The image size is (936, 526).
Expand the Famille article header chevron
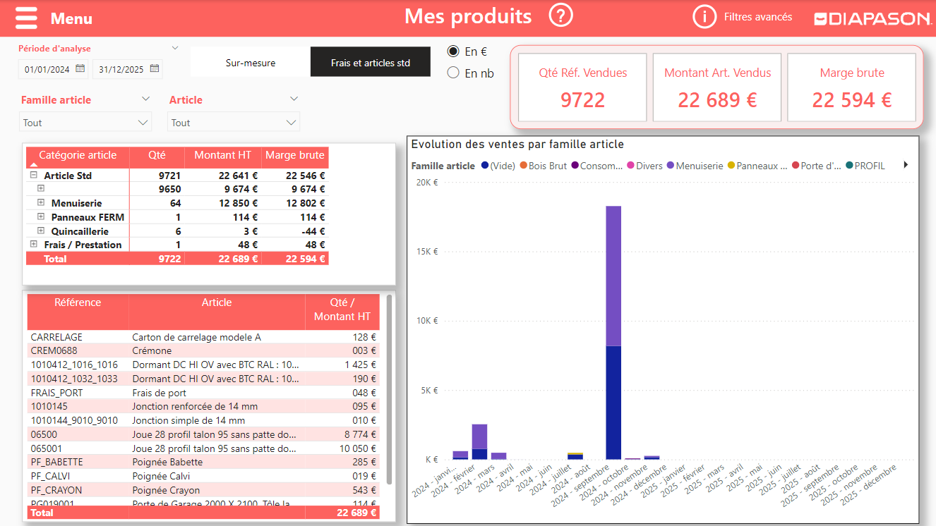145,99
